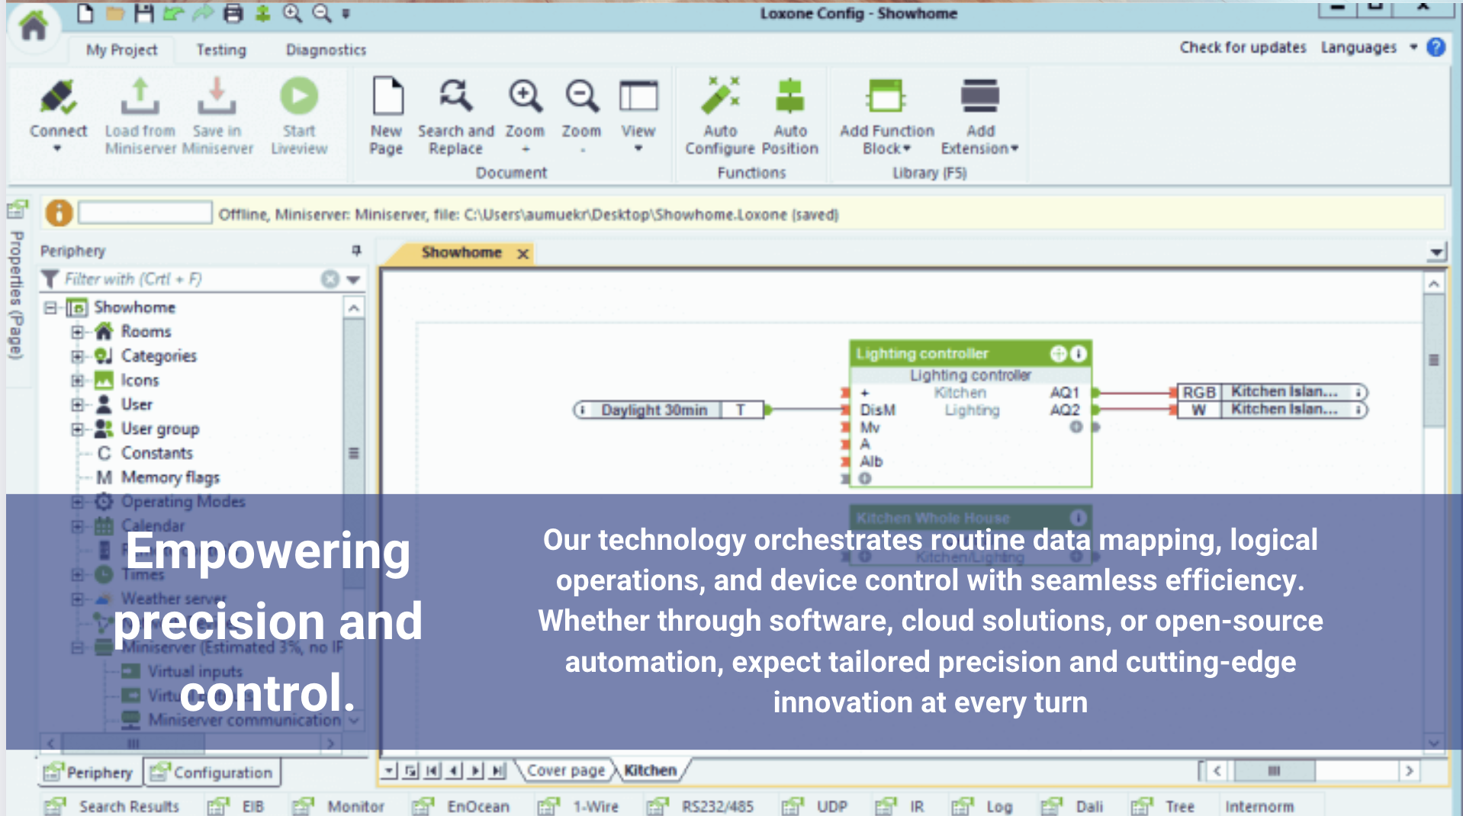Start Liveview with the play icon

(x=299, y=97)
